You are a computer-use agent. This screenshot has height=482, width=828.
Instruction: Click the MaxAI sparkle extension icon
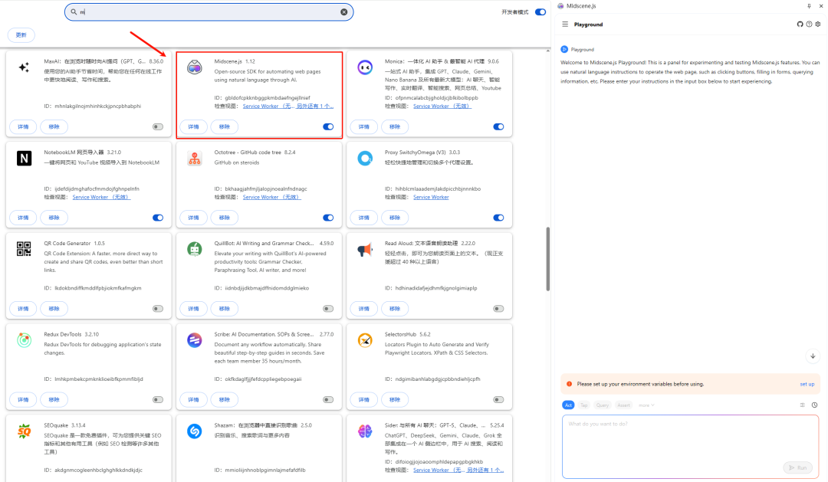(x=24, y=67)
